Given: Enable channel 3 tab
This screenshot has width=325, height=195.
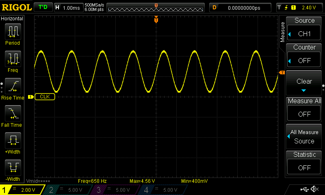Looking at the screenshot, I should [x=116, y=190].
